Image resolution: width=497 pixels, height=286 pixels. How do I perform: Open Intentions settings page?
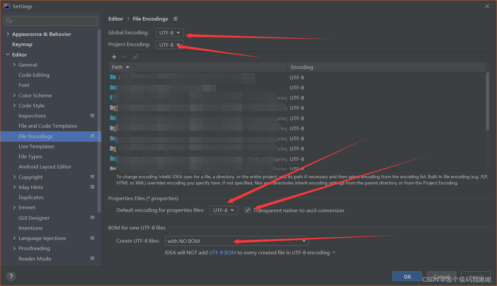click(x=30, y=228)
